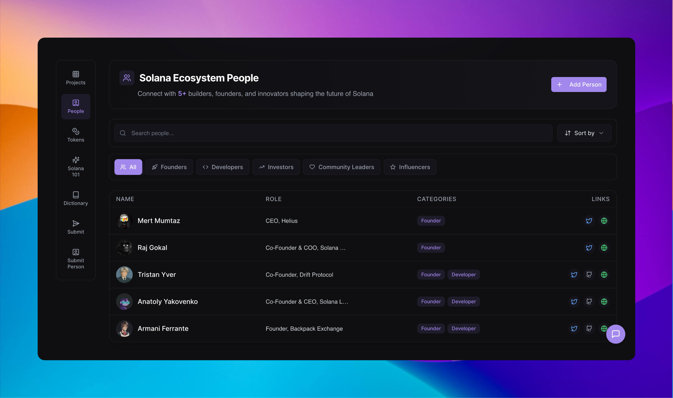Image resolution: width=673 pixels, height=398 pixels.
Task: Open Tristan Yver's website link
Action: tap(604, 275)
